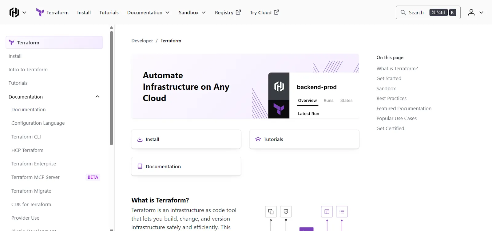Open Provider Use in sidebar

coord(25,218)
